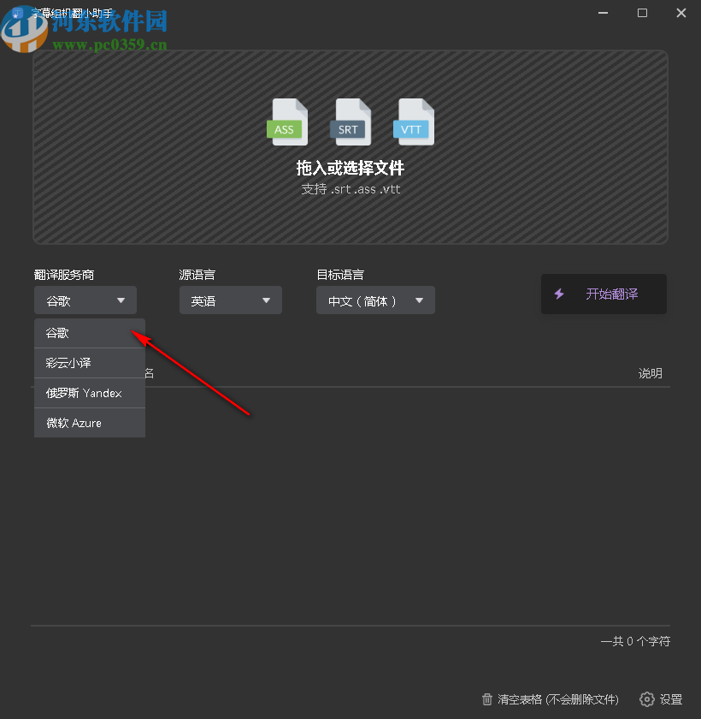Open the 源语言 dropdown showing 英语

[230, 300]
